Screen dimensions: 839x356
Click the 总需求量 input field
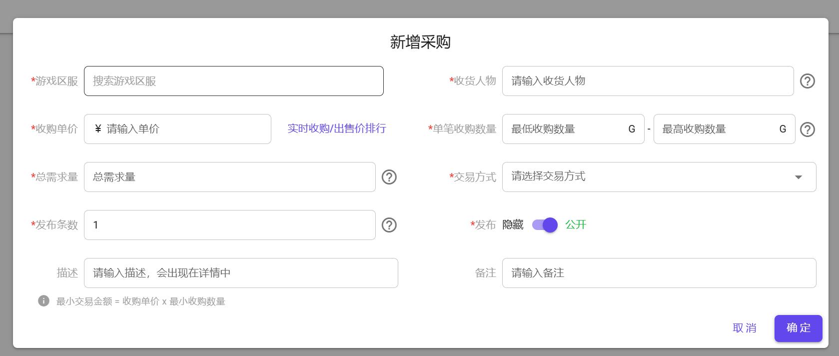tap(229, 177)
